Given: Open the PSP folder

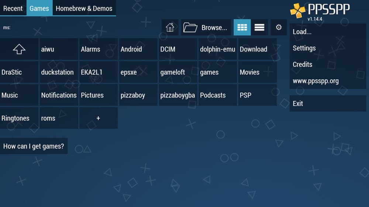Looking at the screenshot, I should 258,95.
